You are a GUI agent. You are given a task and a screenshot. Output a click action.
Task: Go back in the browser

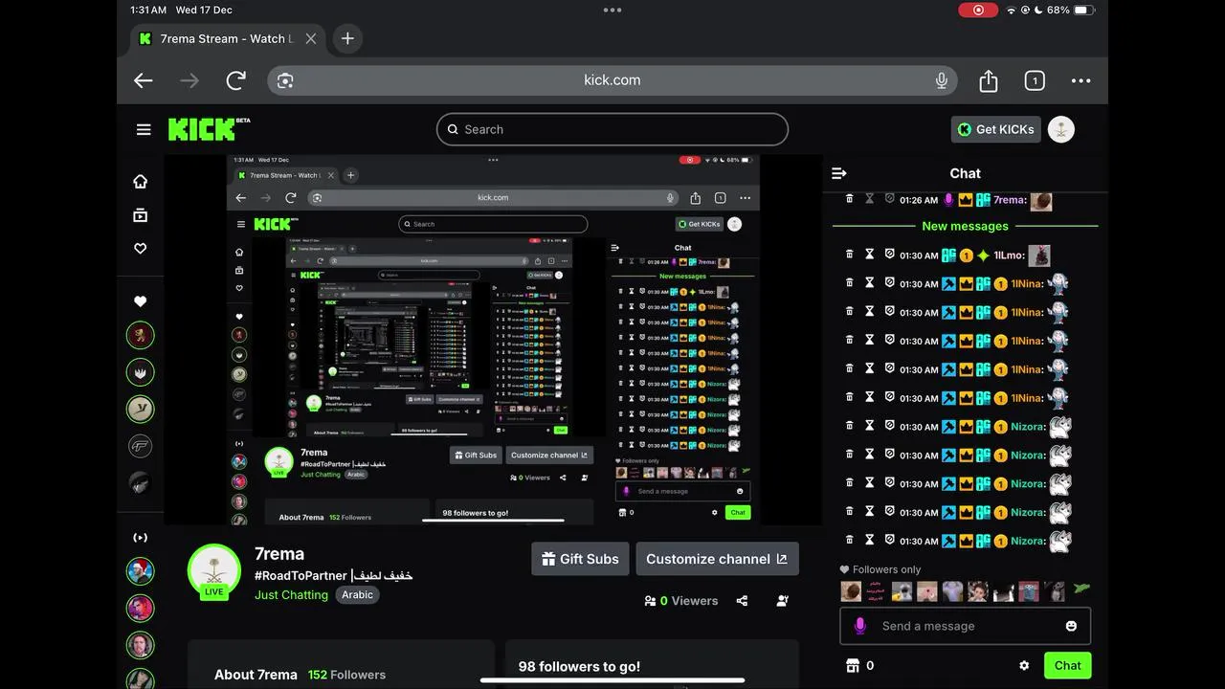tap(144, 80)
